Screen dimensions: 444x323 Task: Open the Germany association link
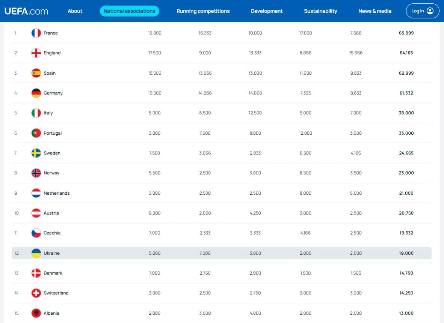pyautogui.click(x=53, y=93)
